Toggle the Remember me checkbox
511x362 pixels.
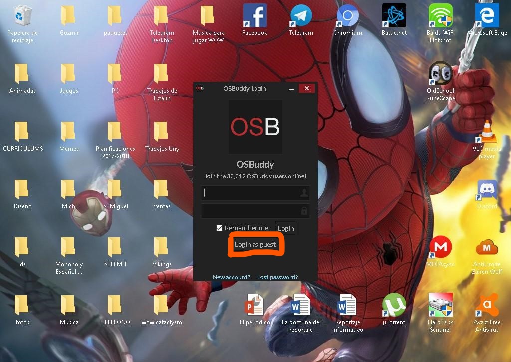tap(219, 228)
